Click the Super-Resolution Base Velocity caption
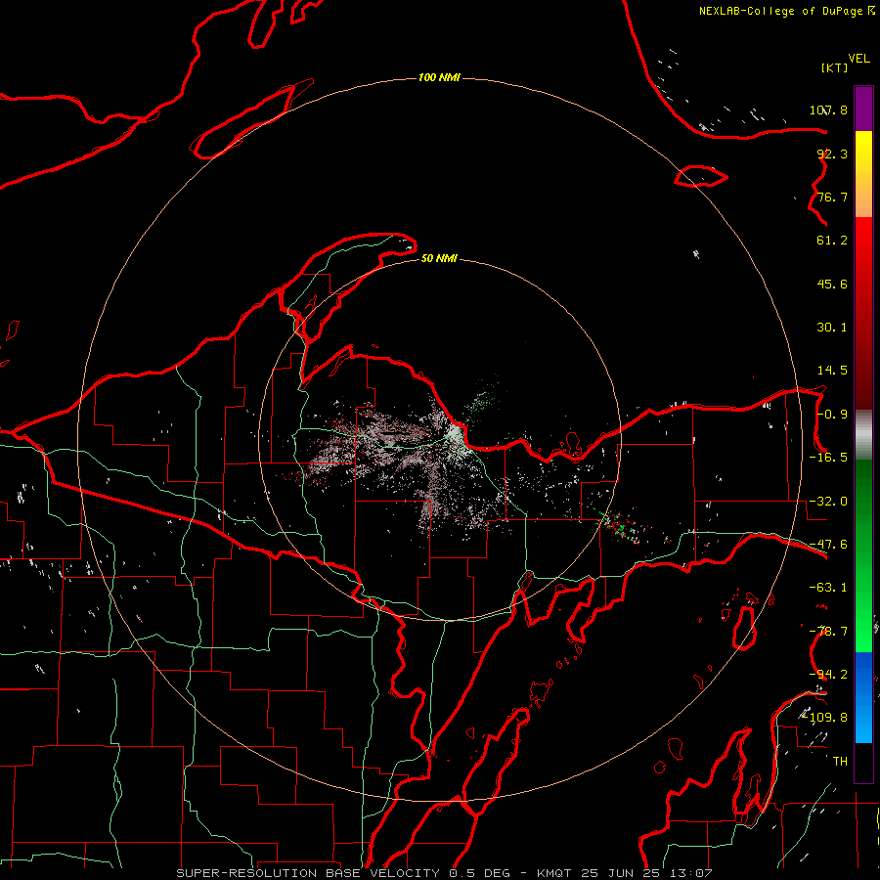The image size is (880, 880). coord(444,873)
